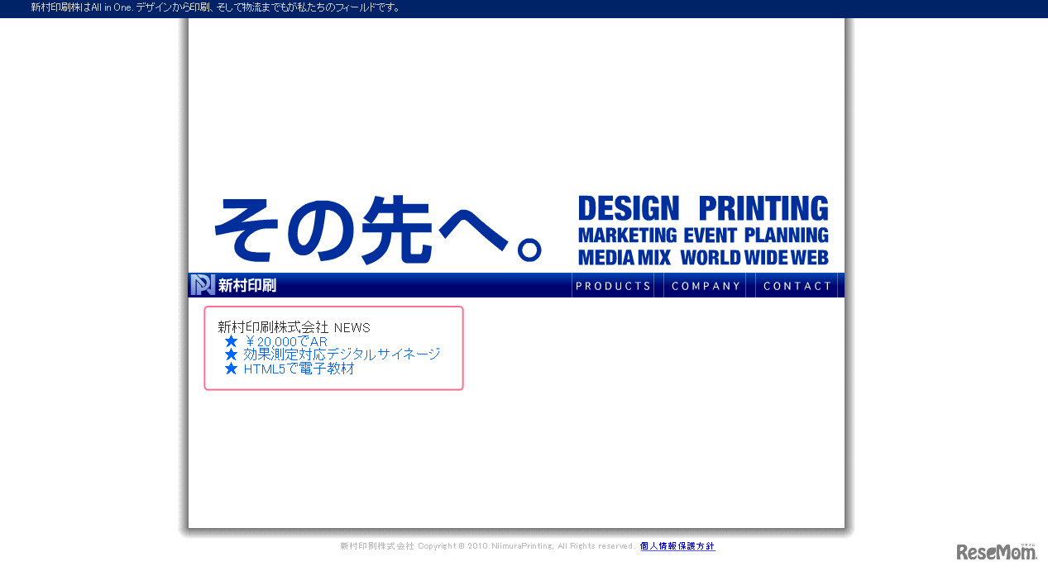Select CONTACT in the navigation bar

pyautogui.click(x=797, y=286)
